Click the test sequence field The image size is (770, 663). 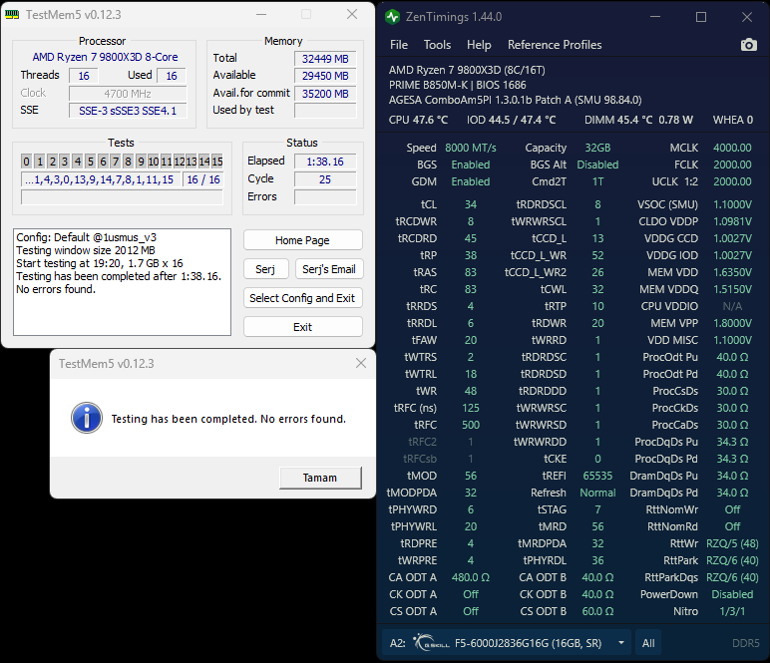pyautogui.click(x=100, y=179)
